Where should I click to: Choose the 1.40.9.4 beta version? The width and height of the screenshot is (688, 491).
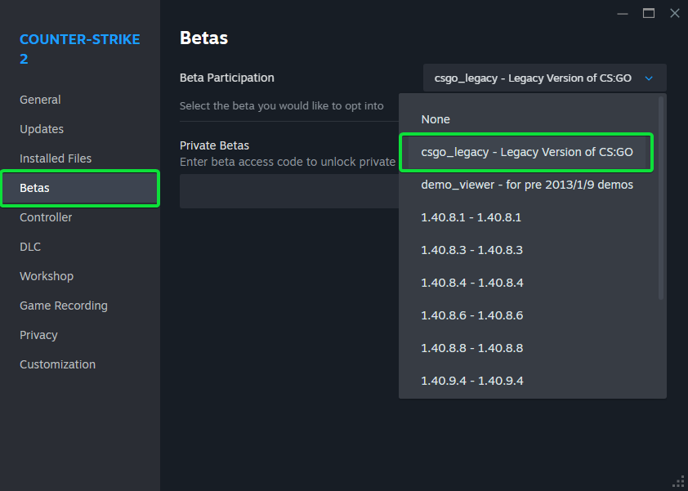coord(471,381)
